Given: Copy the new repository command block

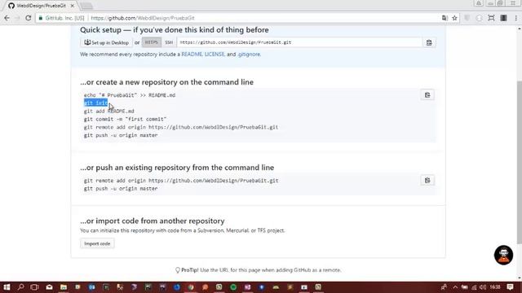Looking at the screenshot, I should tap(427, 95).
